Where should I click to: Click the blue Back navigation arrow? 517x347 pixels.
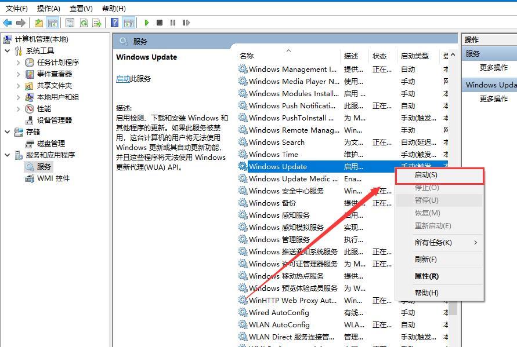pos(7,22)
